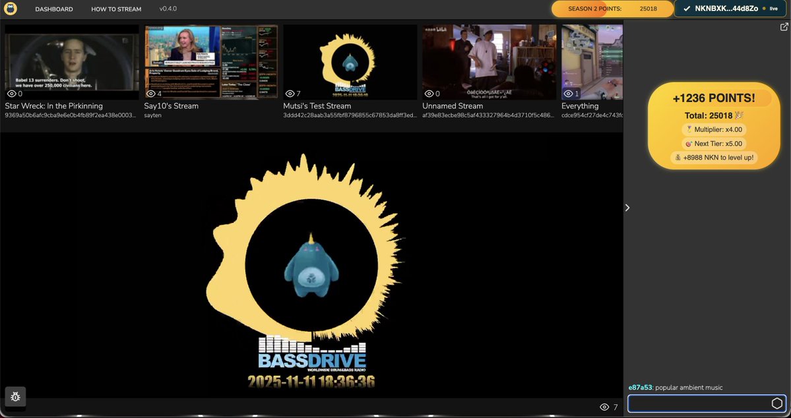The image size is (791, 418).
Task: Click the medal icon in Multiplier pill
Action: tap(689, 130)
